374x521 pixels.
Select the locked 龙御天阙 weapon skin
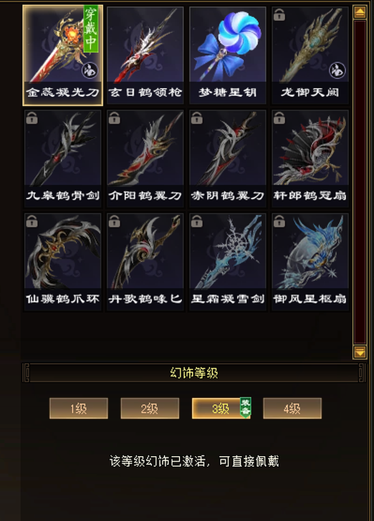(310, 56)
